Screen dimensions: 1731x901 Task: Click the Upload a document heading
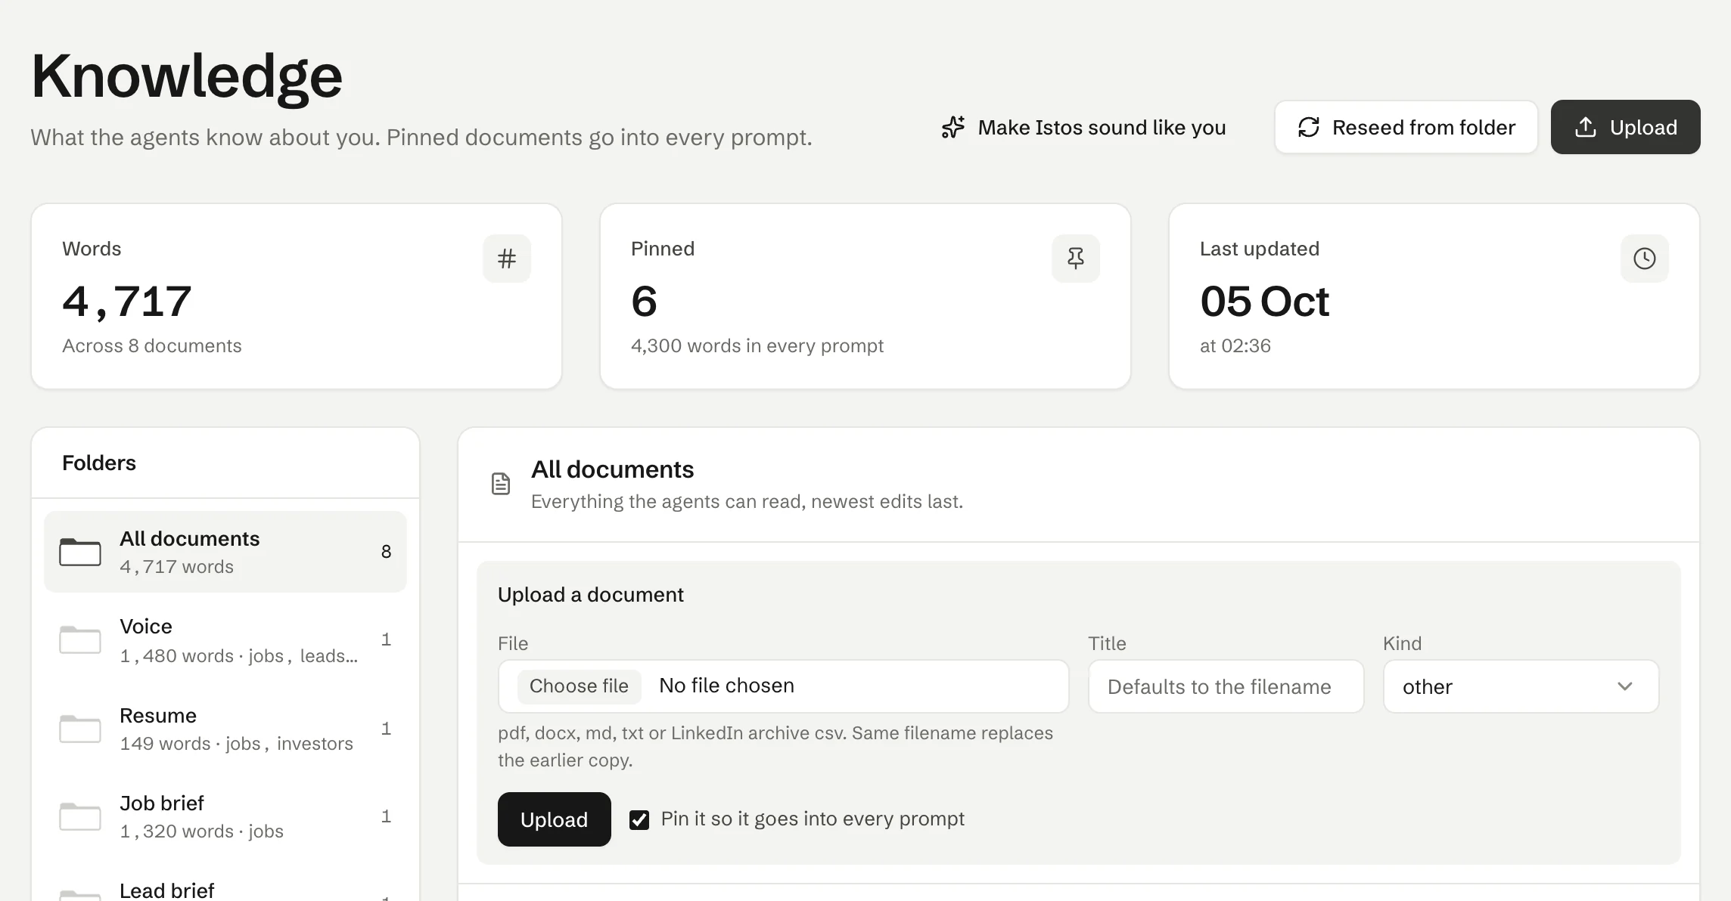(x=590, y=595)
